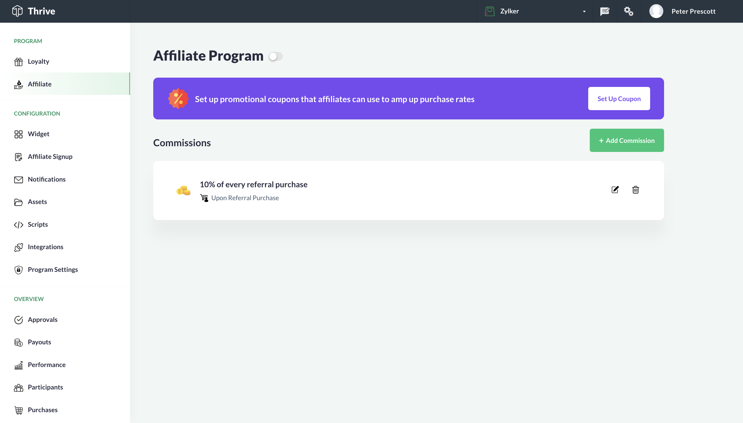
Task: Open the Performance chart icon
Action: coord(18,365)
